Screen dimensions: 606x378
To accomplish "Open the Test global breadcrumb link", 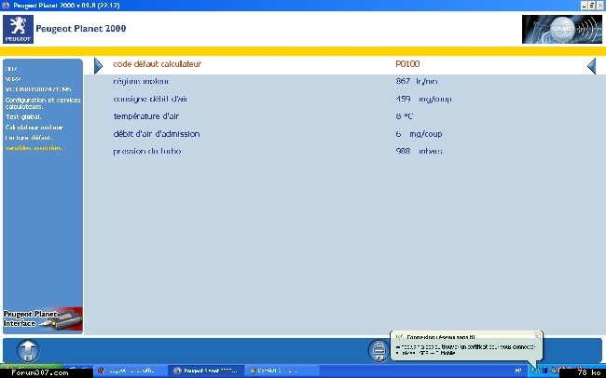I will [x=23, y=116].
